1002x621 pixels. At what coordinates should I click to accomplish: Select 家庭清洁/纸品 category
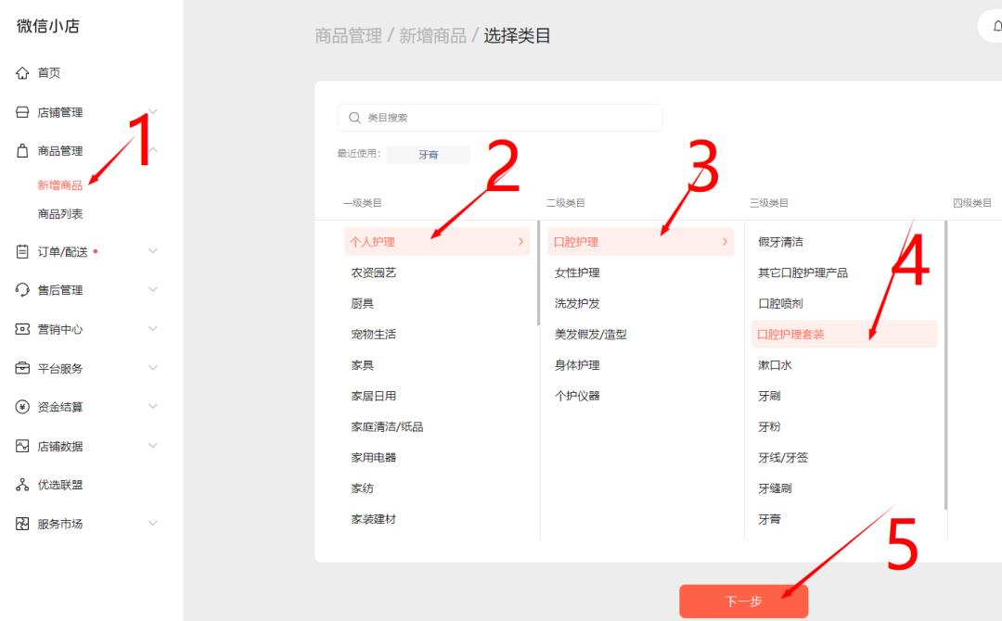387,426
